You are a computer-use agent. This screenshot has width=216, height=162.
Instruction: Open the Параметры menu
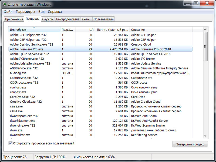click(x=25, y=12)
